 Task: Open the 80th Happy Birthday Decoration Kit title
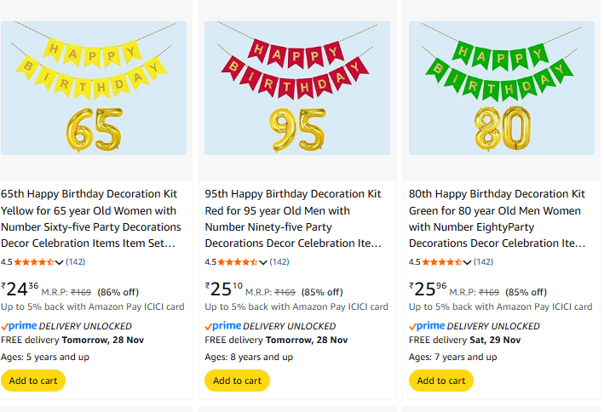pyautogui.click(x=498, y=219)
